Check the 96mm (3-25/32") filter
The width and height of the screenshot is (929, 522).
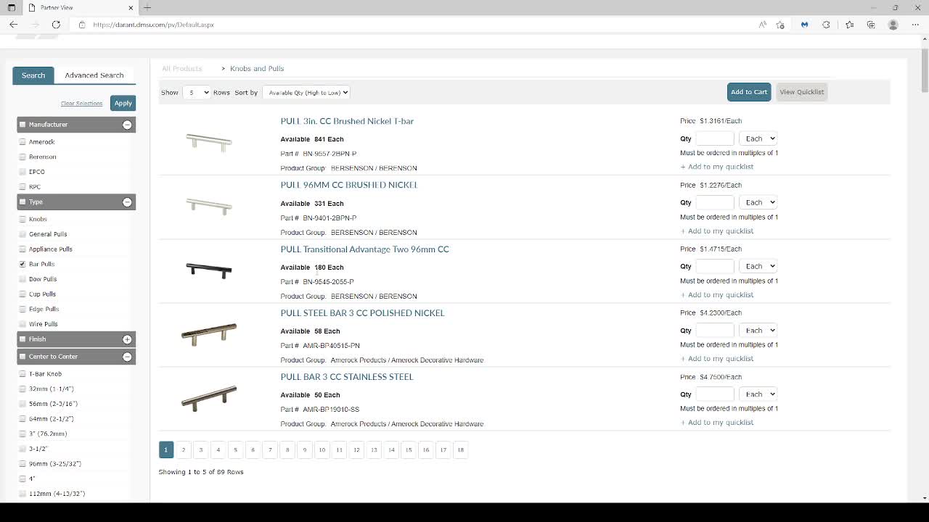click(22, 464)
